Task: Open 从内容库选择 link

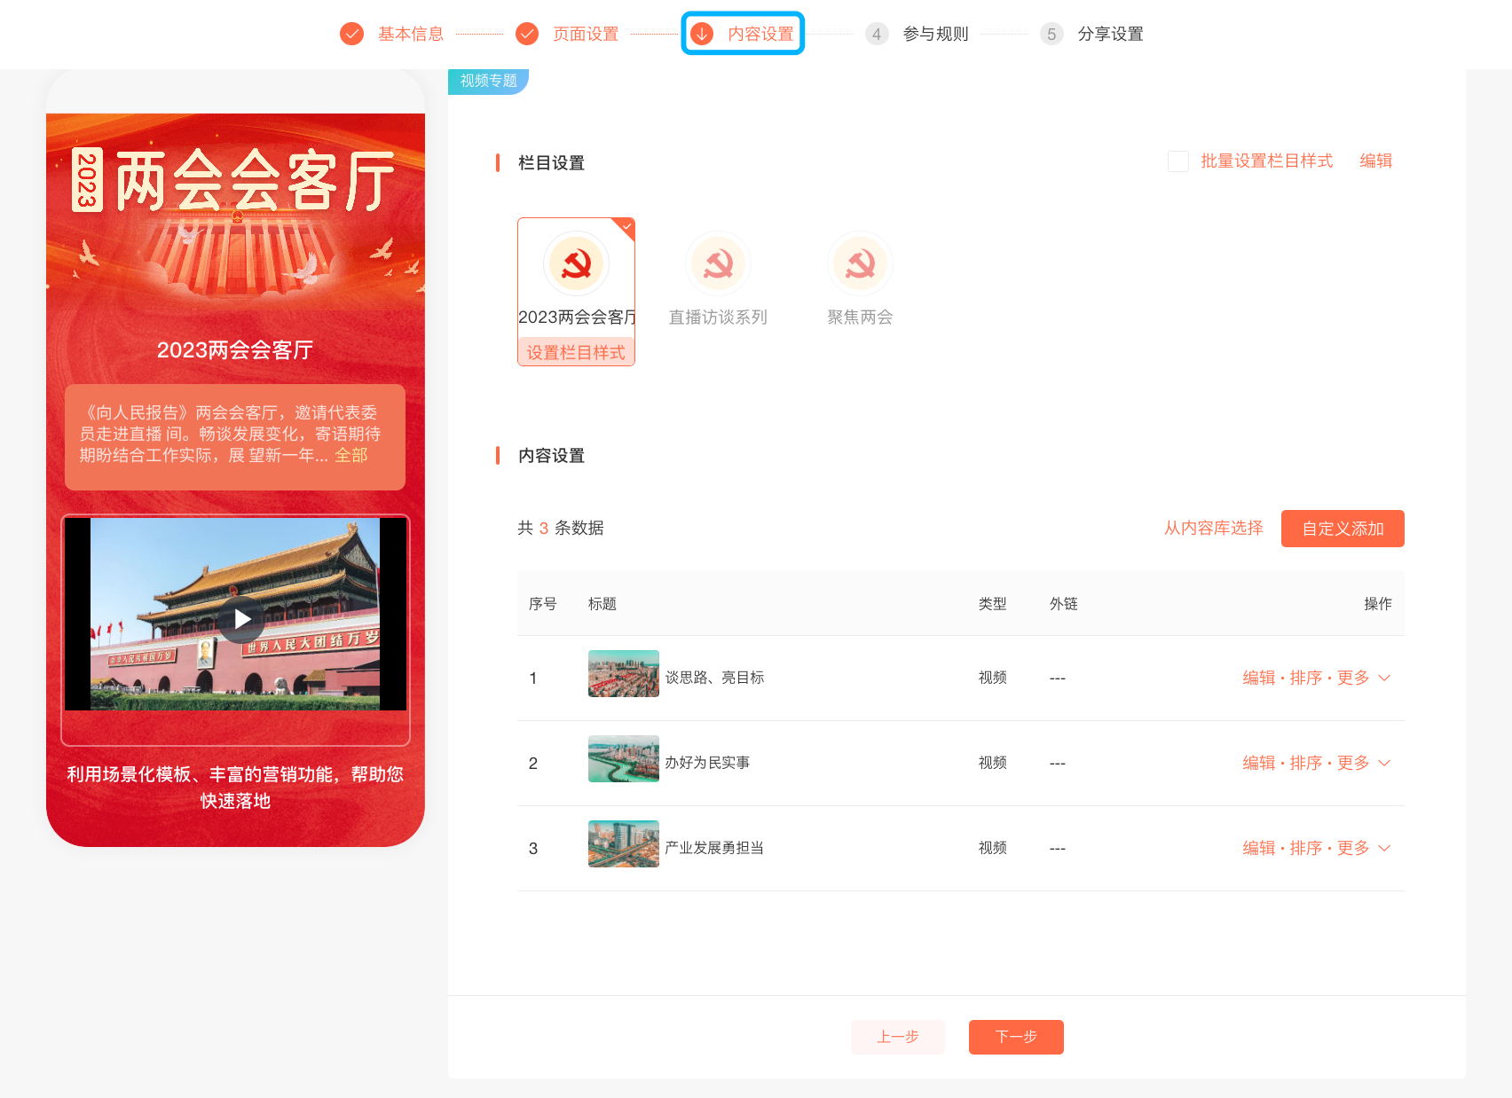Action: [1213, 529]
